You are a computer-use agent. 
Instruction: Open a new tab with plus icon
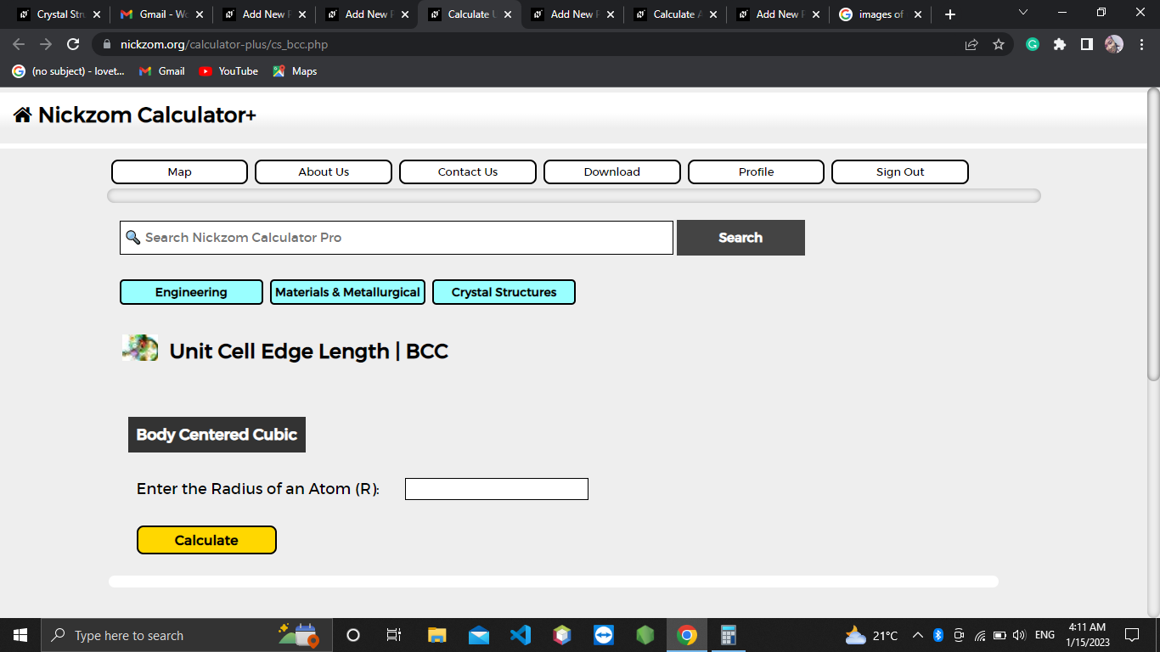pos(950,14)
